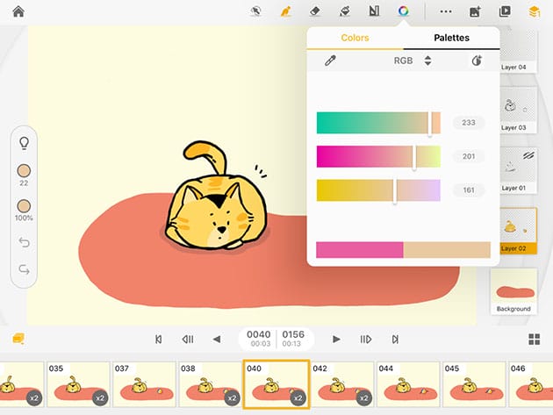Open the RGB color mode selector

click(x=411, y=61)
